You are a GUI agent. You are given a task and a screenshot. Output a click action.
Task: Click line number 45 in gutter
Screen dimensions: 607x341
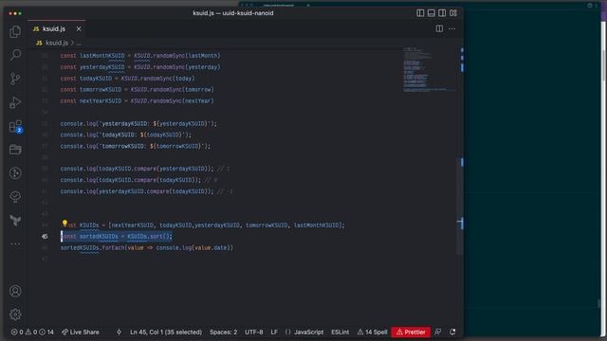click(x=45, y=237)
